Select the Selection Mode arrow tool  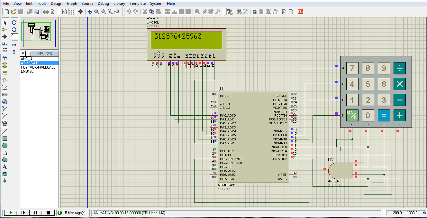(x=5, y=23)
